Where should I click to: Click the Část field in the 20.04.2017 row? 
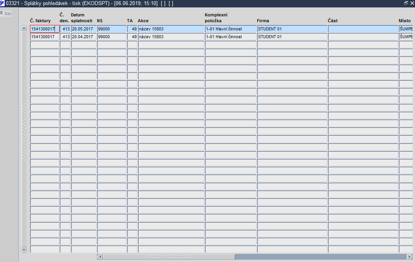(x=363, y=37)
